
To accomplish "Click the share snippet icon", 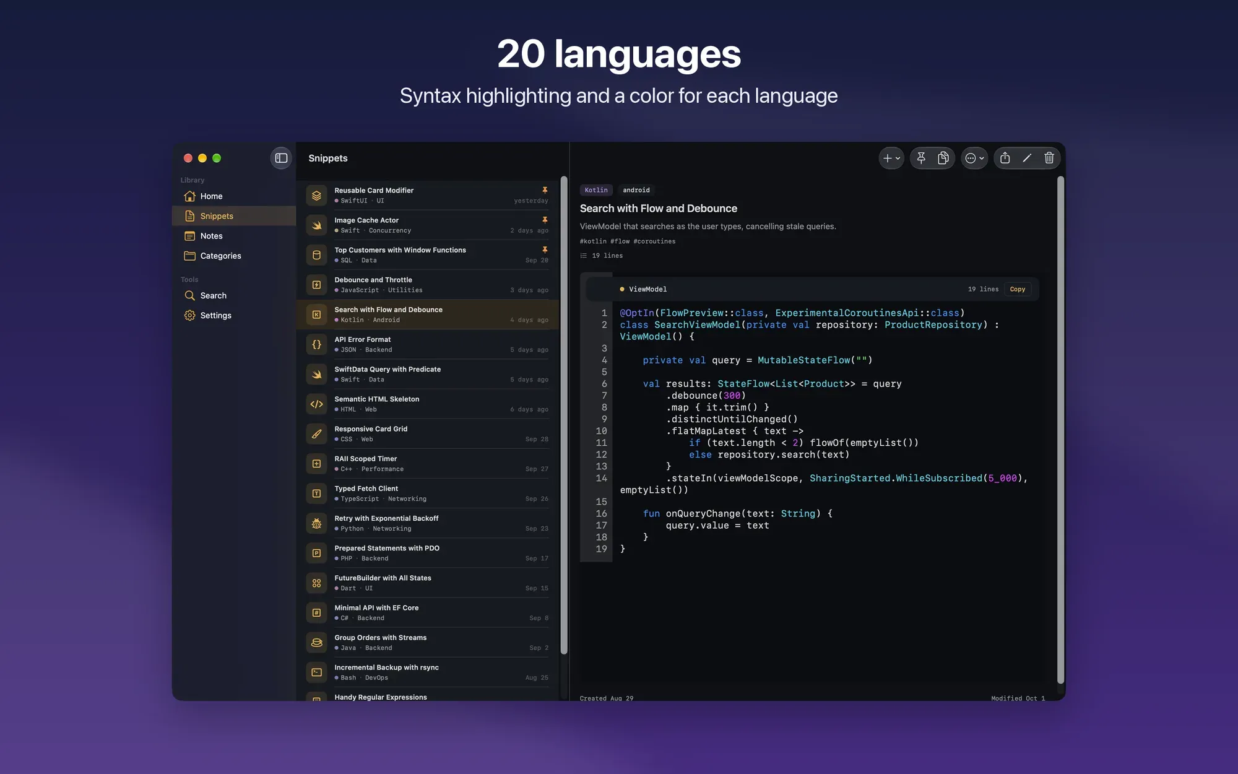I will 1005,158.
